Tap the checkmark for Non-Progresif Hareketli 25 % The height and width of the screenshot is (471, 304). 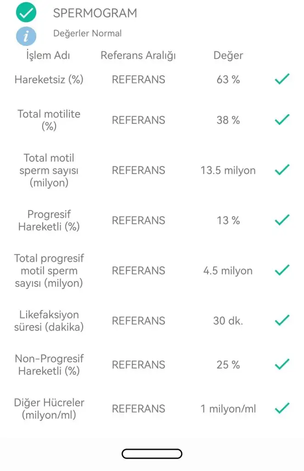pos(282,364)
